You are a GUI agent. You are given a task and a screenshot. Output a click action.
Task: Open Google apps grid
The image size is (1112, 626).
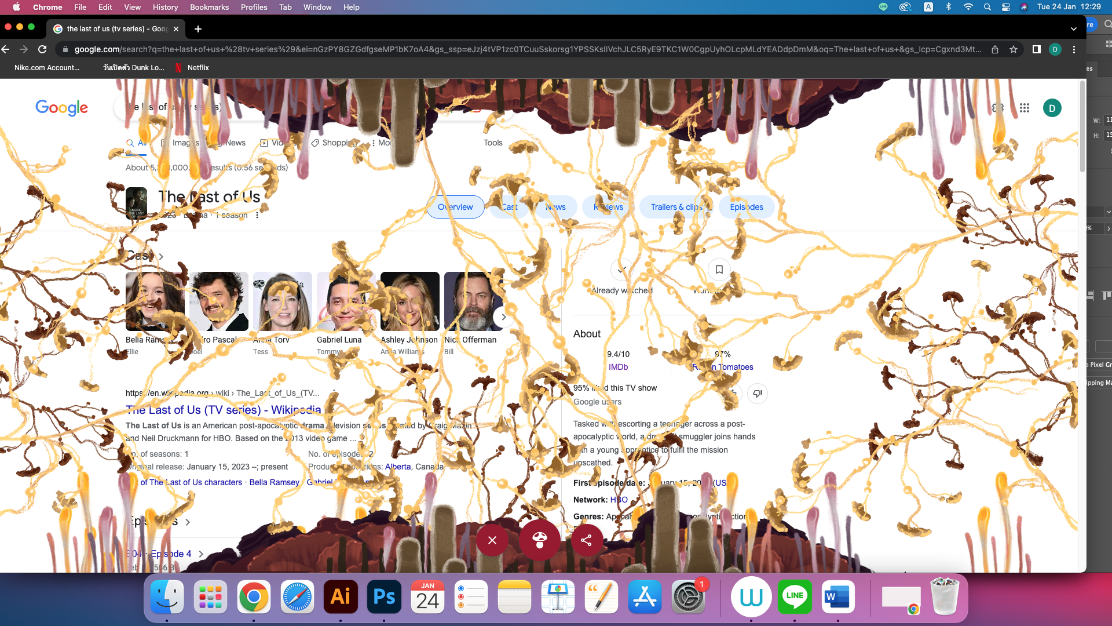(1025, 108)
